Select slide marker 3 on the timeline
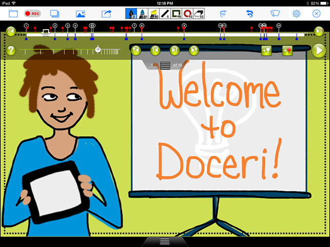 pyautogui.click(x=67, y=26)
